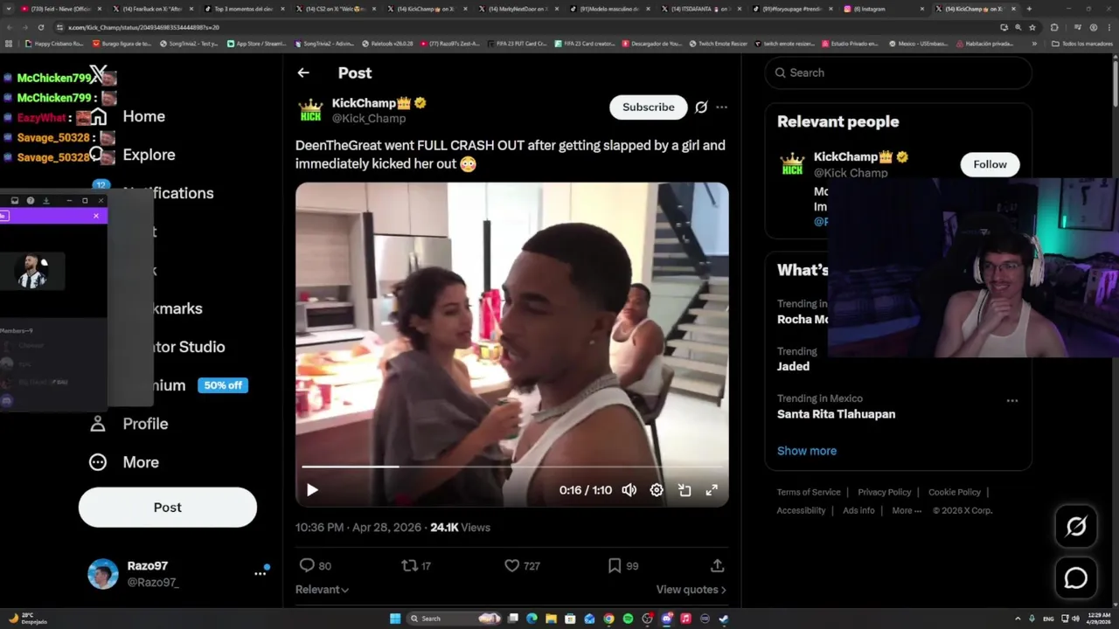
Task: Open Santa Rita Tlahuapan trend options
Action: coord(1011,401)
